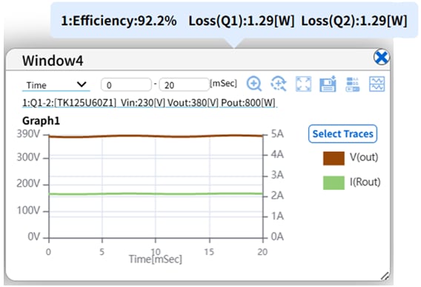Click the Q1-2 TK125U60Z1 condition link
Viewport: 421px width, 287px height.
(x=149, y=102)
